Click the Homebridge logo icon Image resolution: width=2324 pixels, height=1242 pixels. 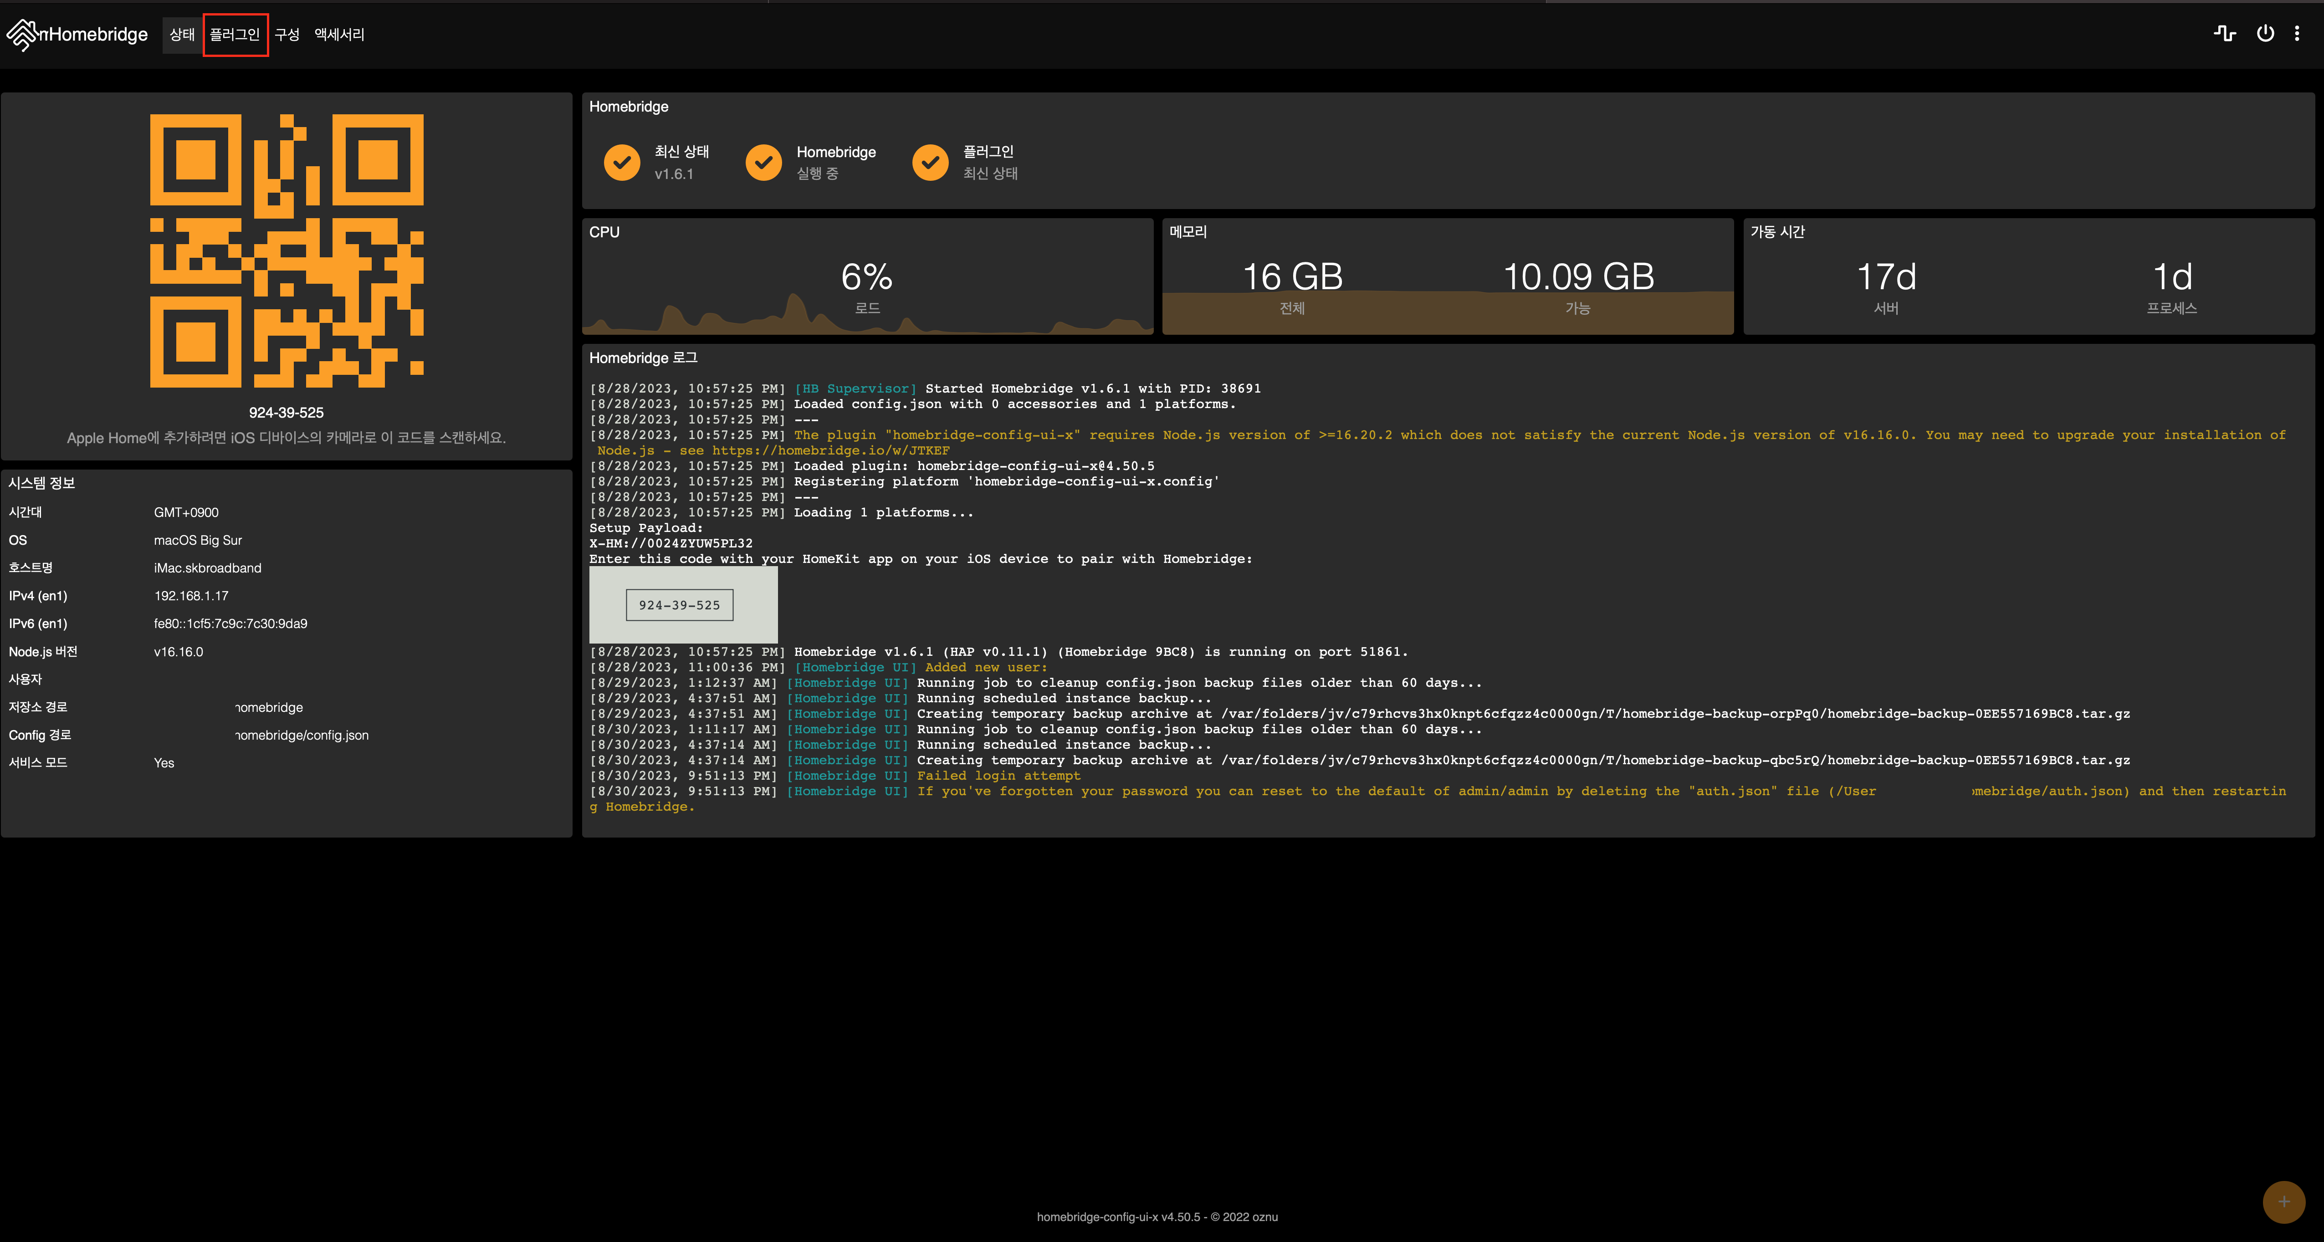[22, 34]
